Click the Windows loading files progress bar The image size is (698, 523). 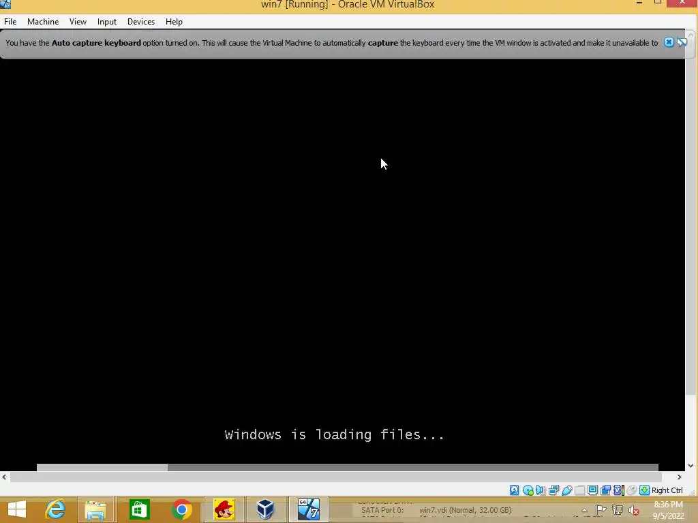coord(347,467)
